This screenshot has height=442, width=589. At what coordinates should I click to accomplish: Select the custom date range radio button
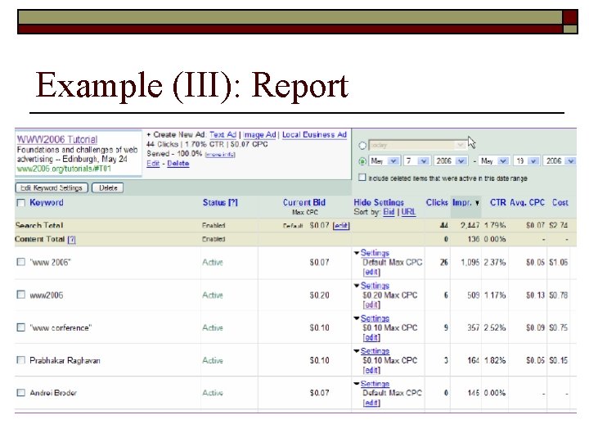point(362,161)
